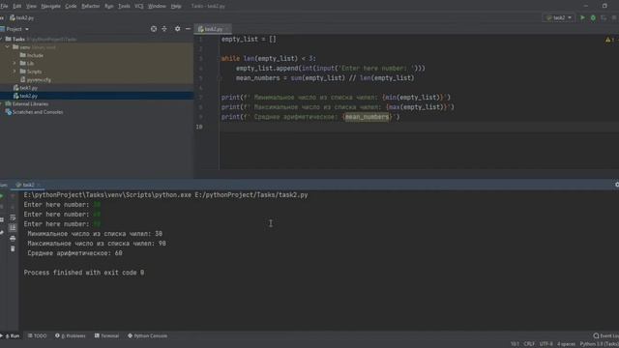Click the warning indicator in editor corner

pyautogui.click(x=609, y=40)
